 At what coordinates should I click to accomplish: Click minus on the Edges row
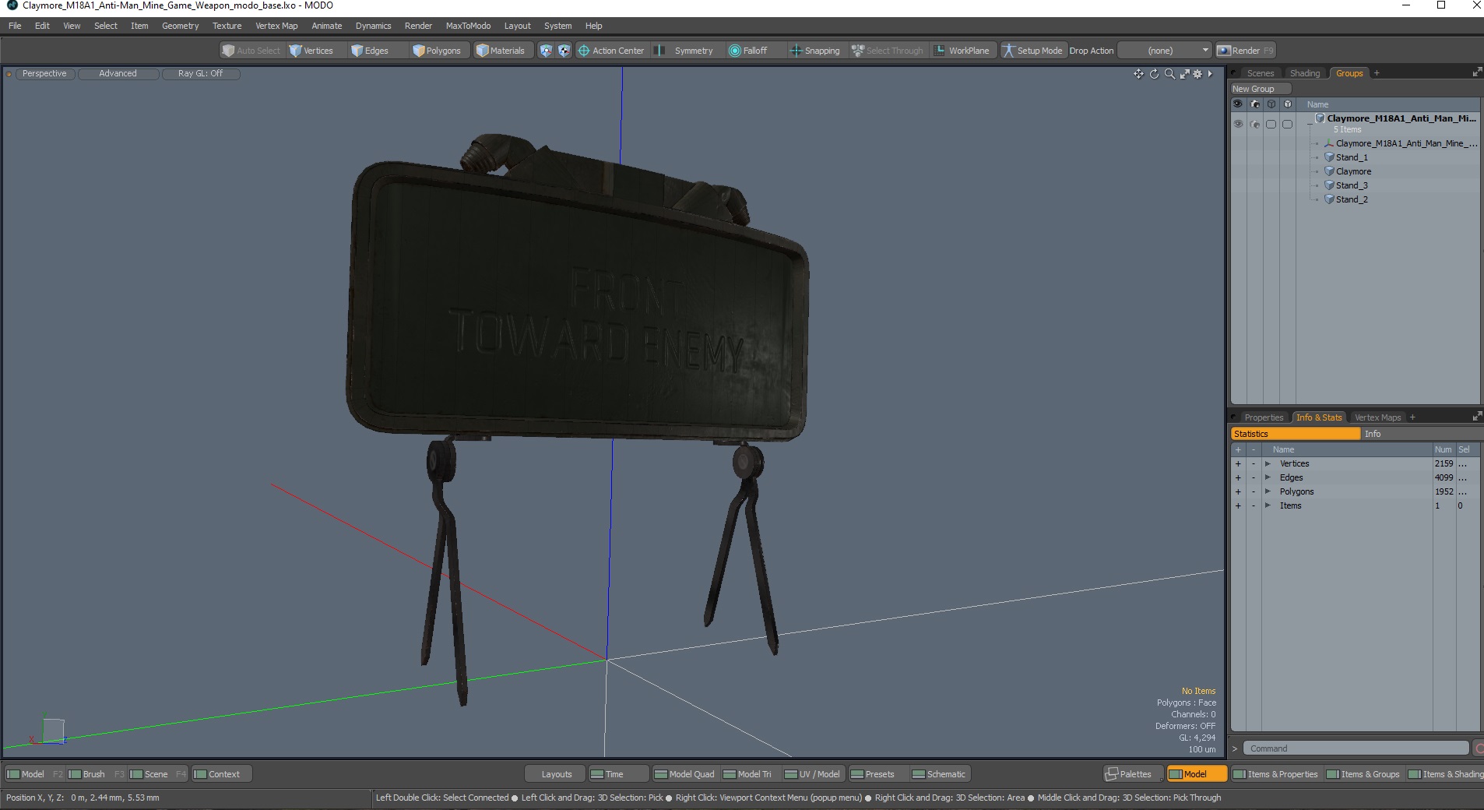[x=1254, y=477]
